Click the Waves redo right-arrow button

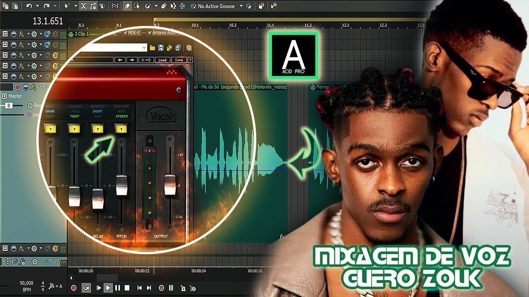click(132, 60)
